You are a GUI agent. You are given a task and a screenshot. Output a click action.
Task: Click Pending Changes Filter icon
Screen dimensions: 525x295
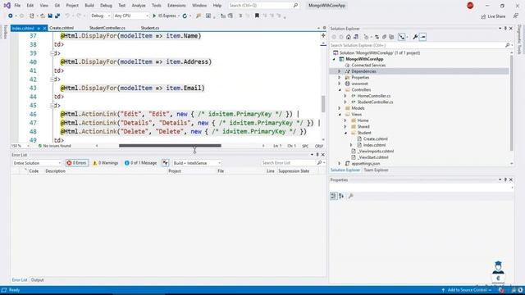pyautogui.click(x=366, y=37)
